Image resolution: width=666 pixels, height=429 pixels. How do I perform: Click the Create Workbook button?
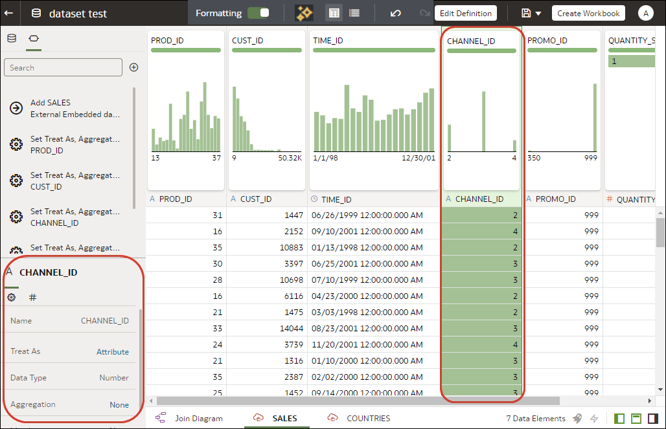pos(588,13)
